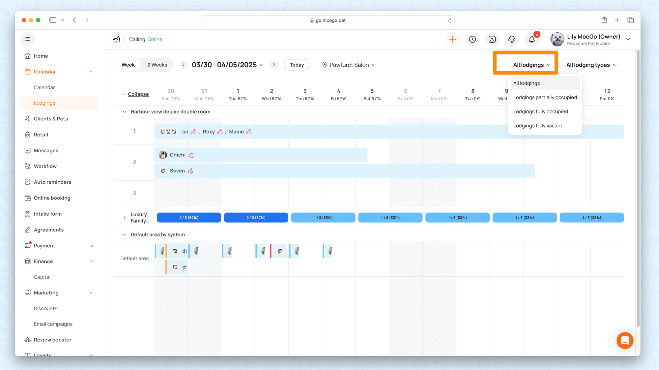Click the Safari share icon
Screen dimensions: 659x370
(604, 20)
